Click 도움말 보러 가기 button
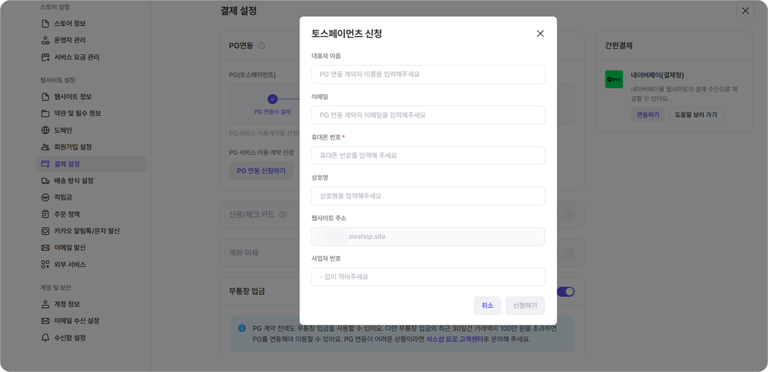The width and height of the screenshot is (768, 372). [696, 115]
